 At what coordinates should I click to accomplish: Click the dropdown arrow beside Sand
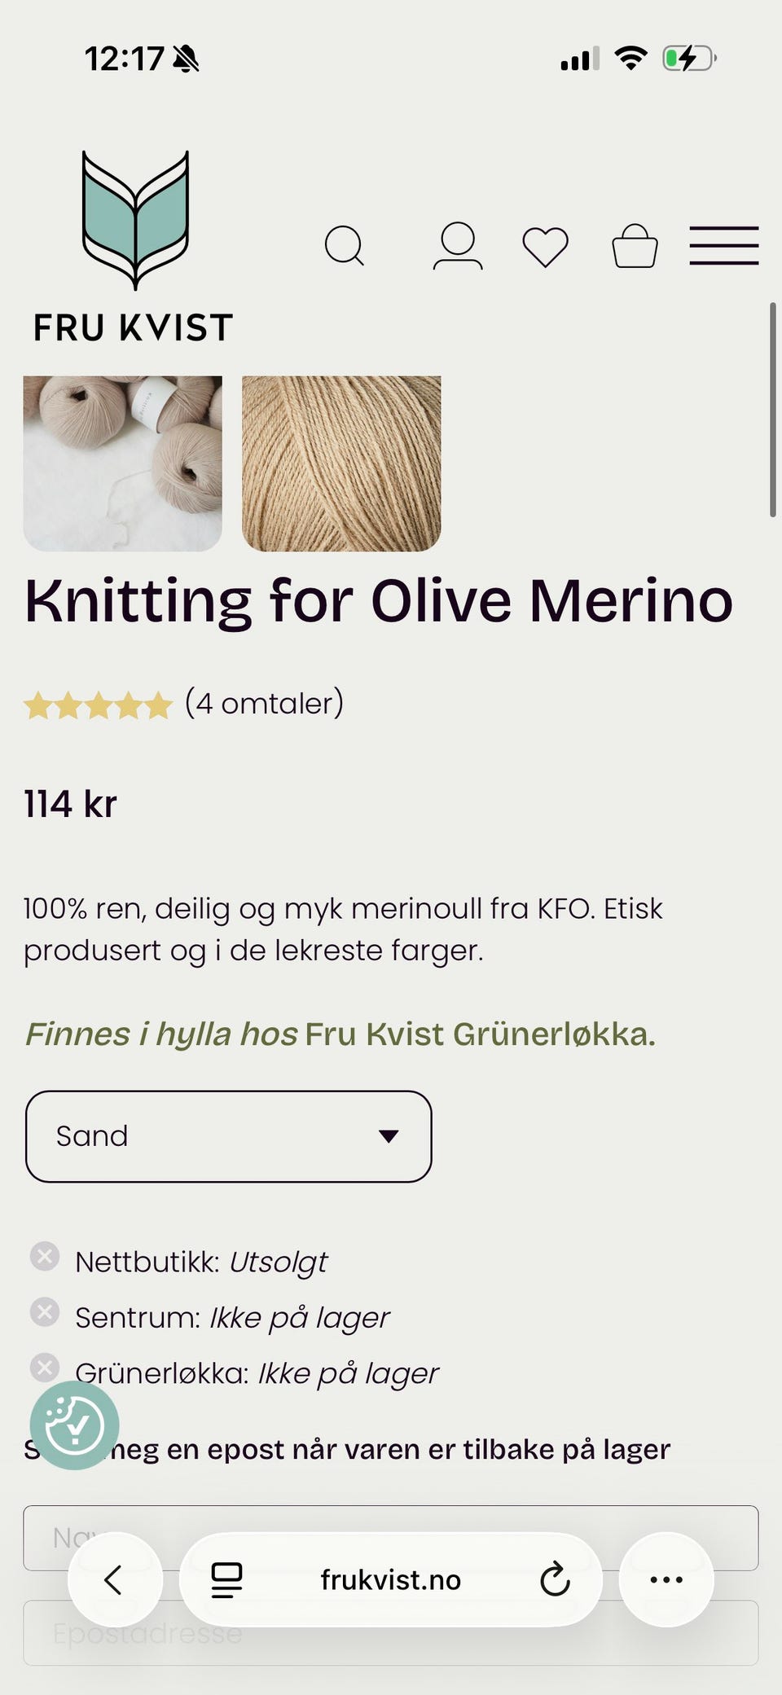click(x=389, y=1136)
